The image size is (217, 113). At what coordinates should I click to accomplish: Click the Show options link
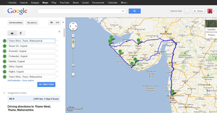coord(28,81)
